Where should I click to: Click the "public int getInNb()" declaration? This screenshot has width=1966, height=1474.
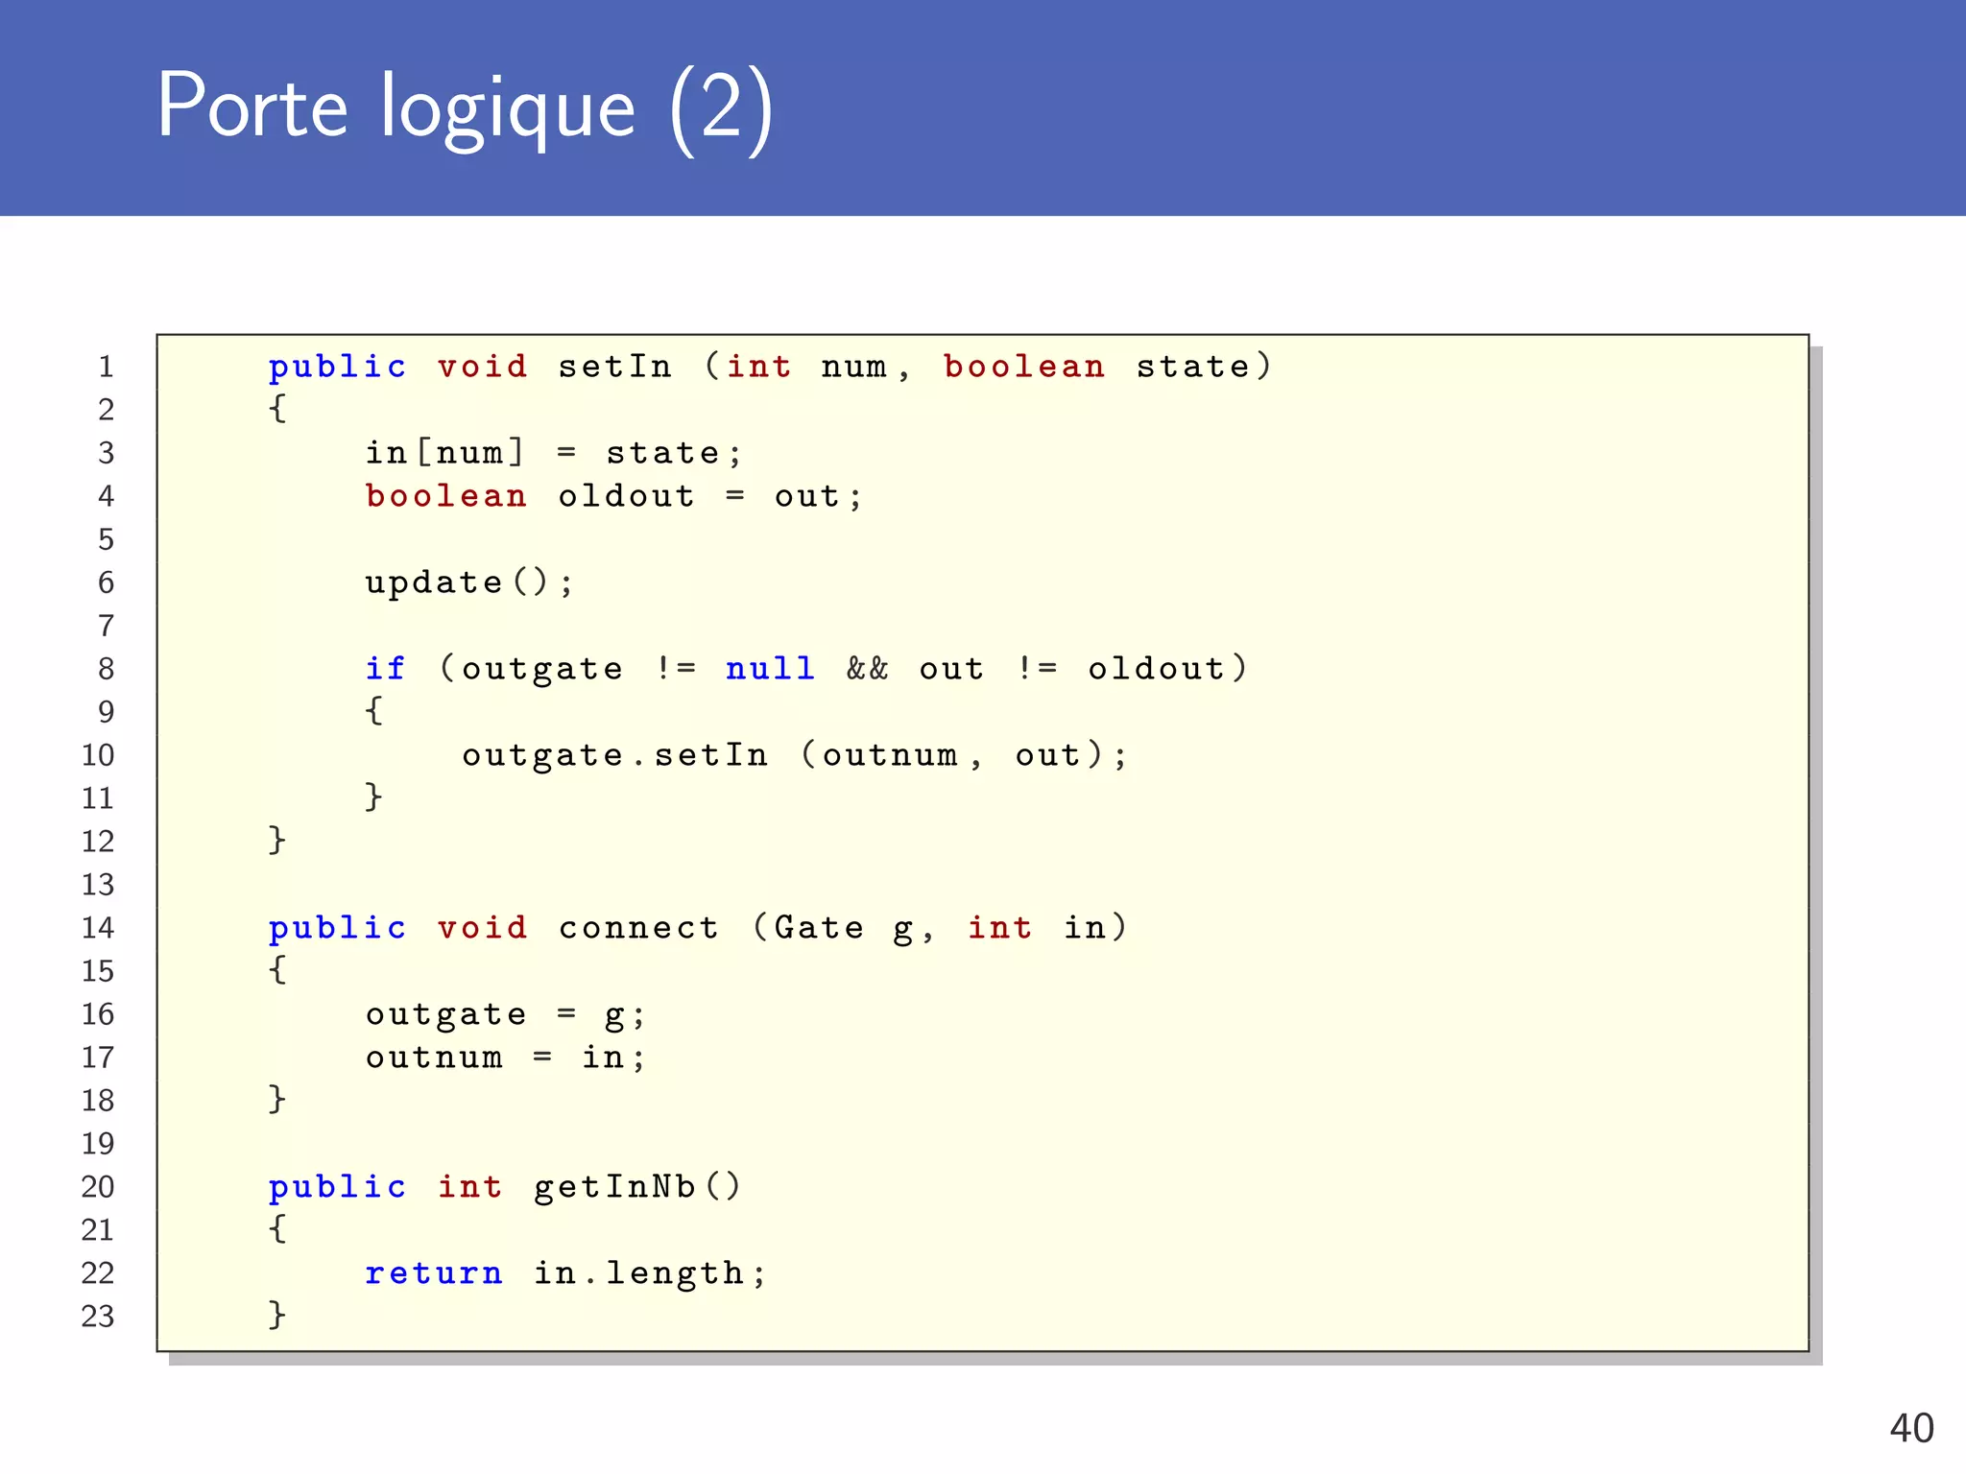[x=505, y=1187]
